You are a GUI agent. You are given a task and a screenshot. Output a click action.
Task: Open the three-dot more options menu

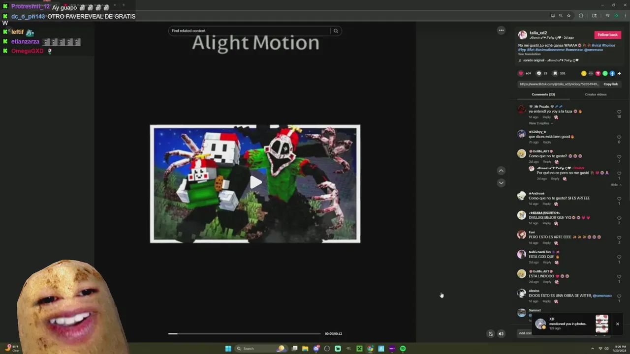pyautogui.click(x=501, y=30)
